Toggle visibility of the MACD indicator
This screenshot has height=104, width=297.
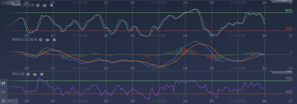coord(47,40)
